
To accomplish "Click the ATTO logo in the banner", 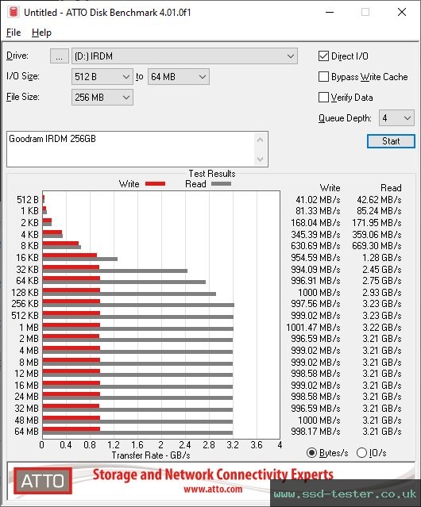I will (x=43, y=481).
